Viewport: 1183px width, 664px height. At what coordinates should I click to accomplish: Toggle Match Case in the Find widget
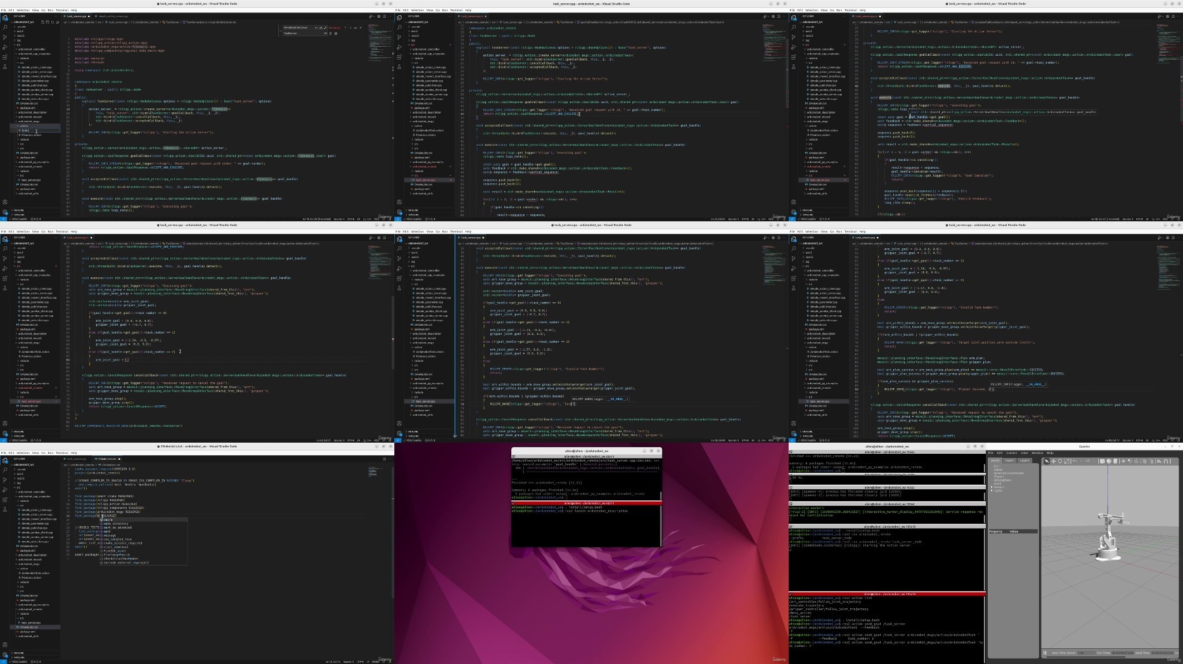[316, 28]
